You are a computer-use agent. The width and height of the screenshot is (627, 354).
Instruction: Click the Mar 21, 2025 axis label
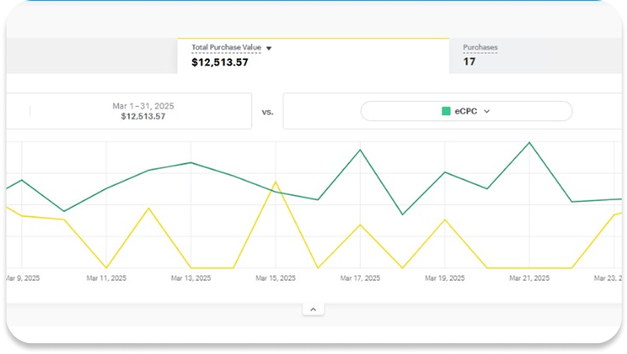point(529,279)
